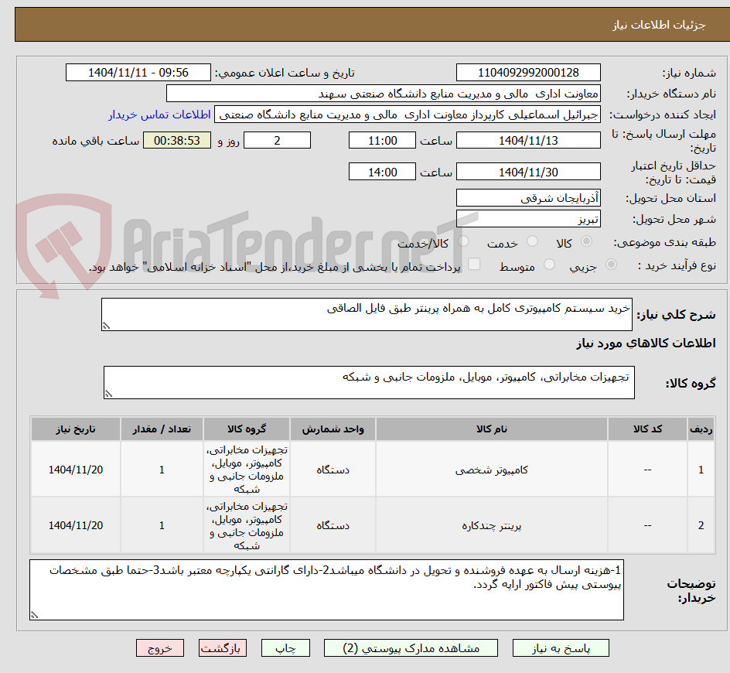Screen dimensions: 730x673
Task: Select the متوسط purchase type radio
Action: click(549, 265)
